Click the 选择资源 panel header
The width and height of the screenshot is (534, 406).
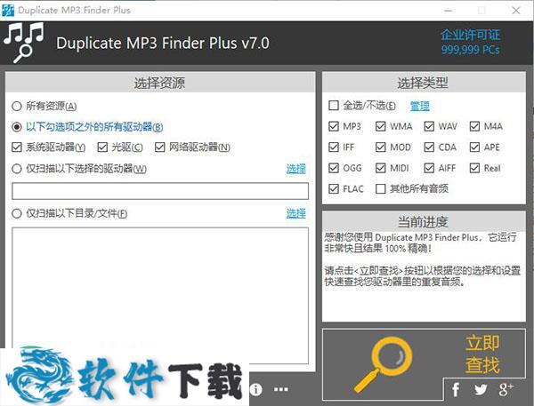pyautogui.click(x=160, y=83)
